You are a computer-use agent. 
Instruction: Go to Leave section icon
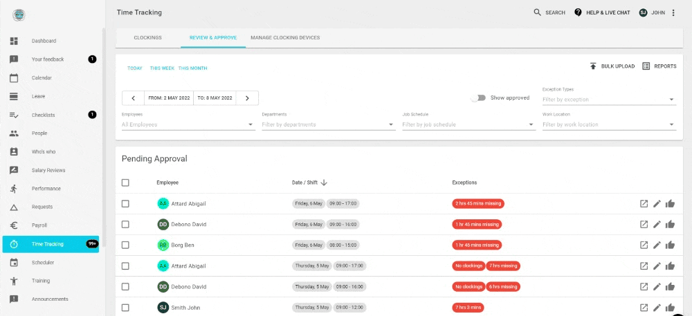[x=14, y=97]
